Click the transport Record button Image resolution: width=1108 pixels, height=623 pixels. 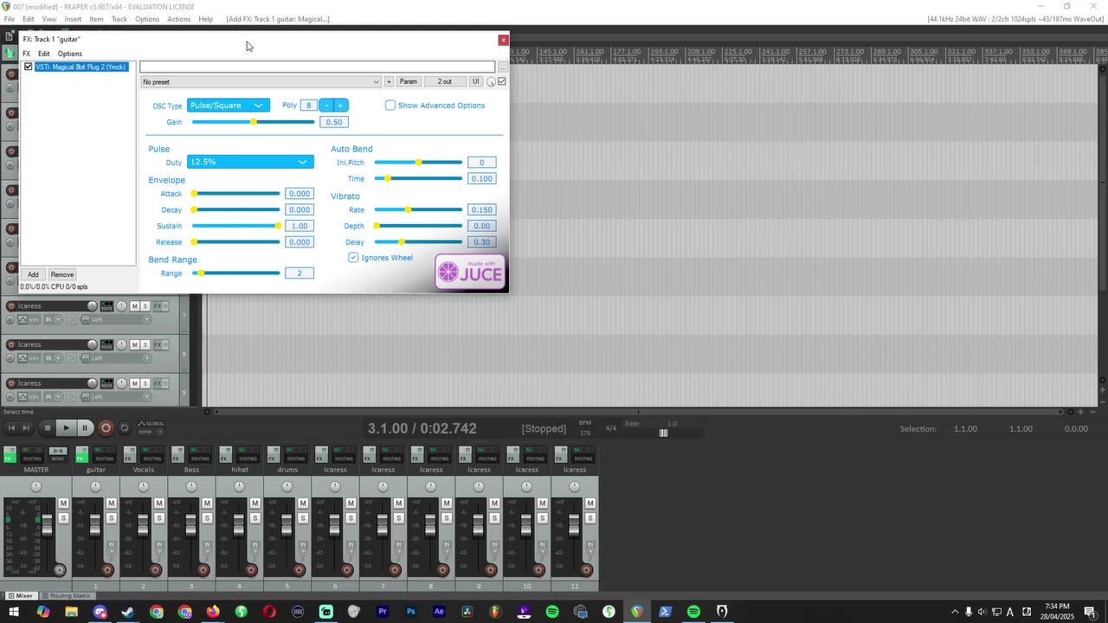tap(106, 427)
